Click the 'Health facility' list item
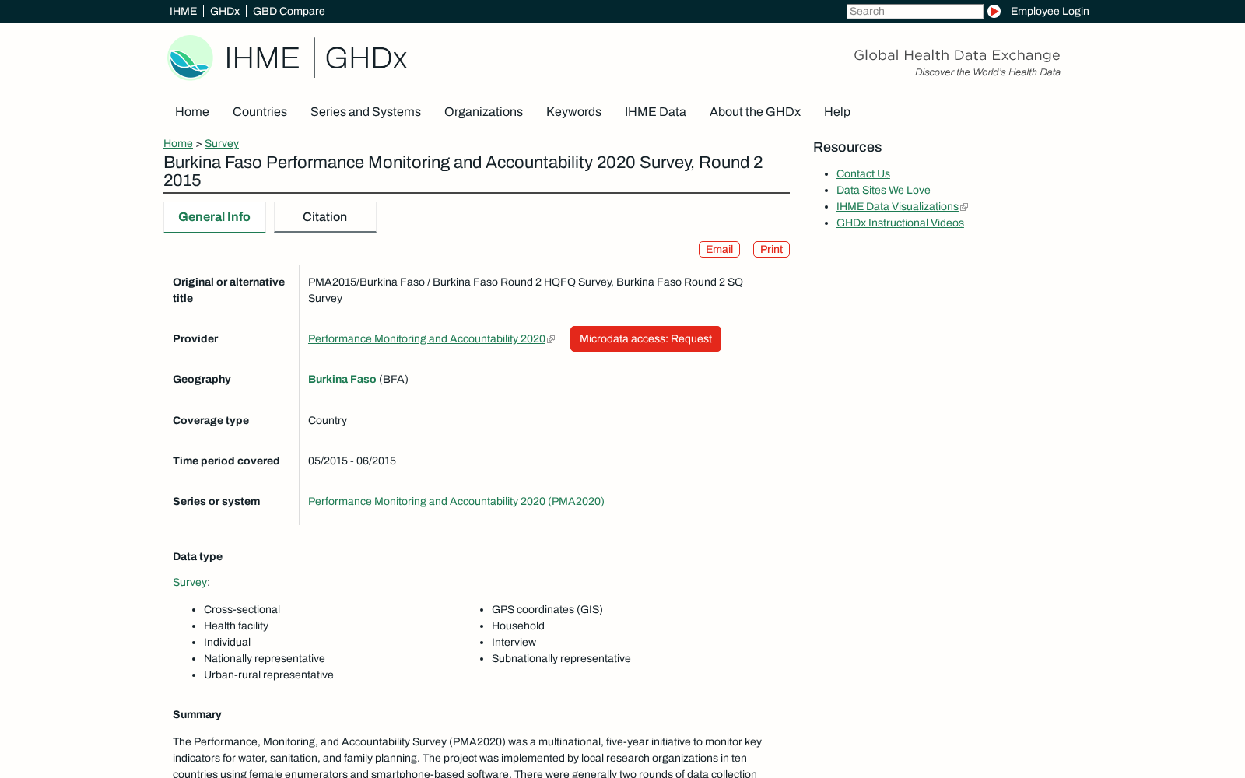Screen dimensions: 1245x778 point(236,626)
